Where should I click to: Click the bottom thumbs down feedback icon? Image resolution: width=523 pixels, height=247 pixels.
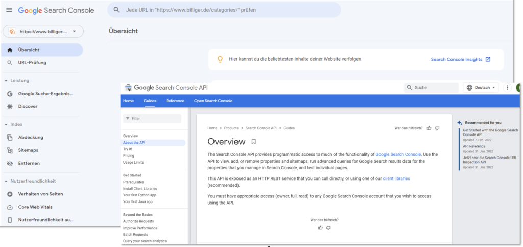[328, 228]
